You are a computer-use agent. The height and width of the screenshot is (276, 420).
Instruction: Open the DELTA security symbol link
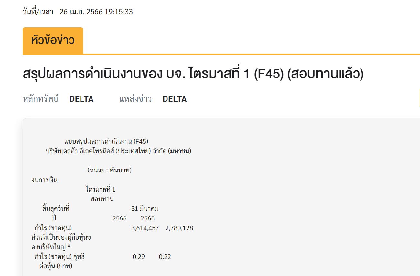click(81, 99)
